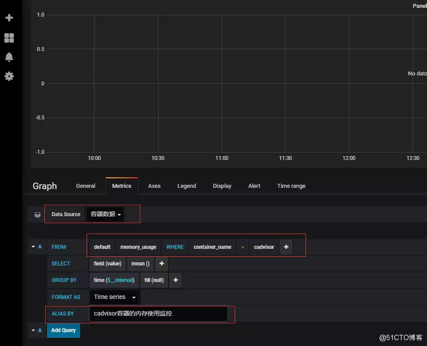Open the Display tab
This screenshot has height=346, width=427.
tap(222, 186)
